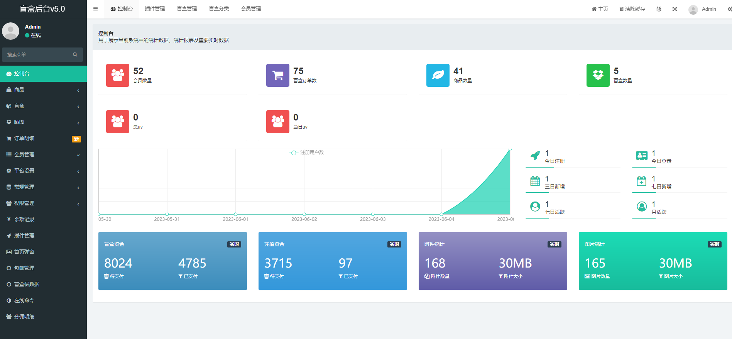
Task: Click the ID card icon for today's logins
Action: point(642,156)
